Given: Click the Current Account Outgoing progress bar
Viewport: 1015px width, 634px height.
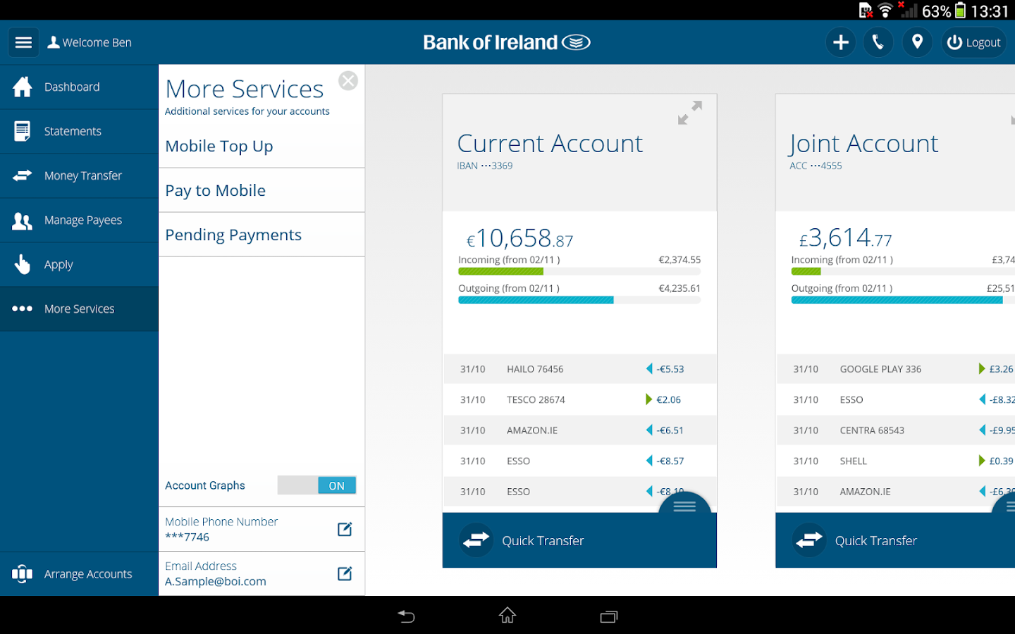Looking at the screenshot, I should [x=579, y=300].
